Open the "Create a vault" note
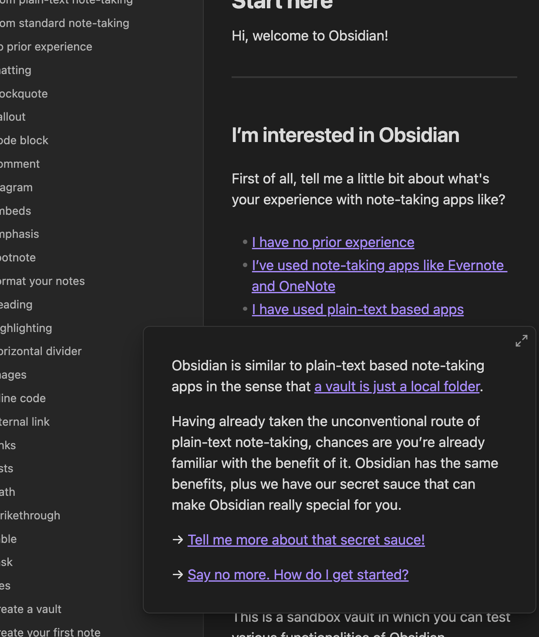Image resolution: width=539 pixels, height=637 pixels. (x=30, y=609)
